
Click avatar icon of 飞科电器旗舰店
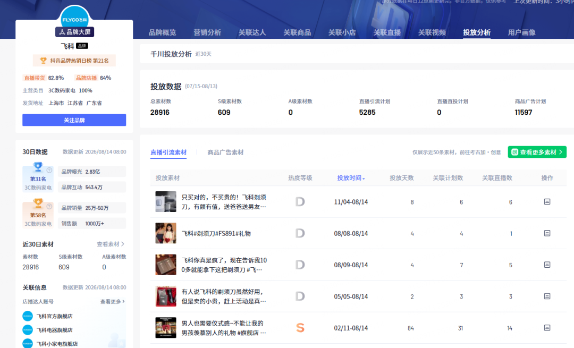(28, 330)
